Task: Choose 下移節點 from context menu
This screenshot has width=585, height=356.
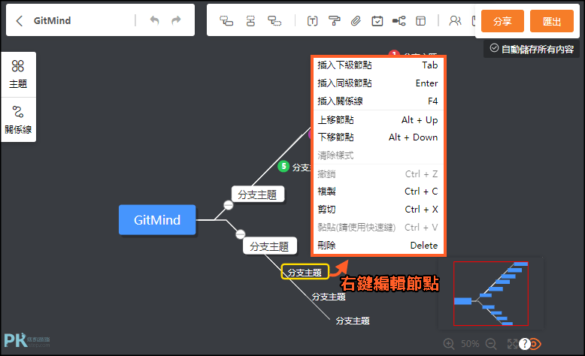Action: pyautogui.click(x=377, y=137)
